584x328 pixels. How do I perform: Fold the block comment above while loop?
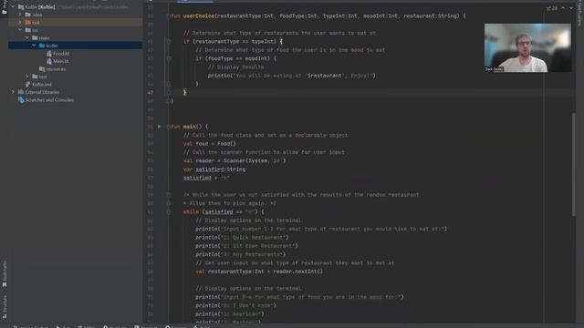pyautogui.click(x=168, y=194)
